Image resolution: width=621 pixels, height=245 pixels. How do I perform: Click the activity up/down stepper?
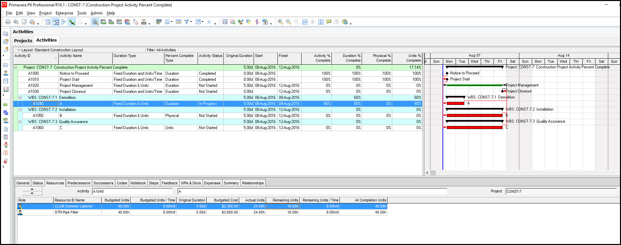click(32, 191)
